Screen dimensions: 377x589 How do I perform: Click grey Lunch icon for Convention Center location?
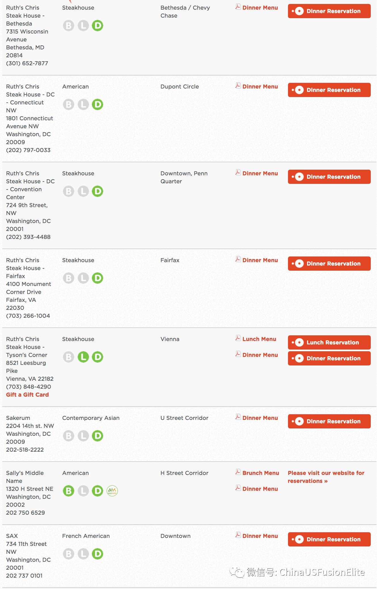pyautogui.click(x=83, y=191)
